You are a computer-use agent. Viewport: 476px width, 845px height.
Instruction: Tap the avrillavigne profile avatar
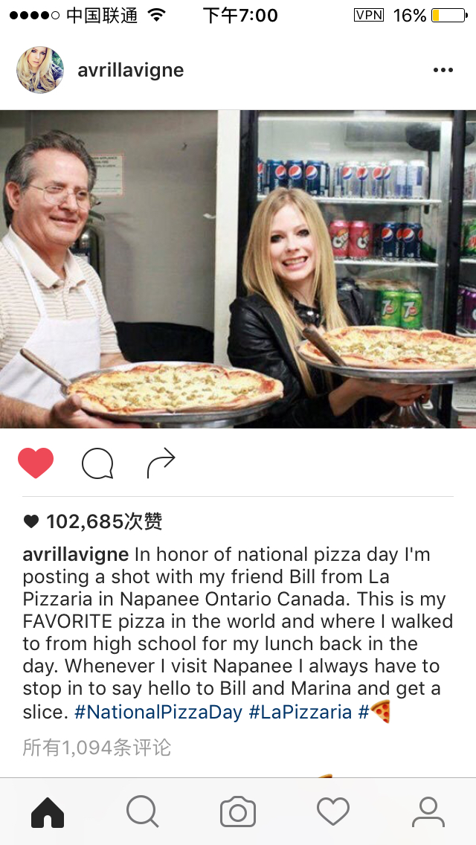coord(40,70)
